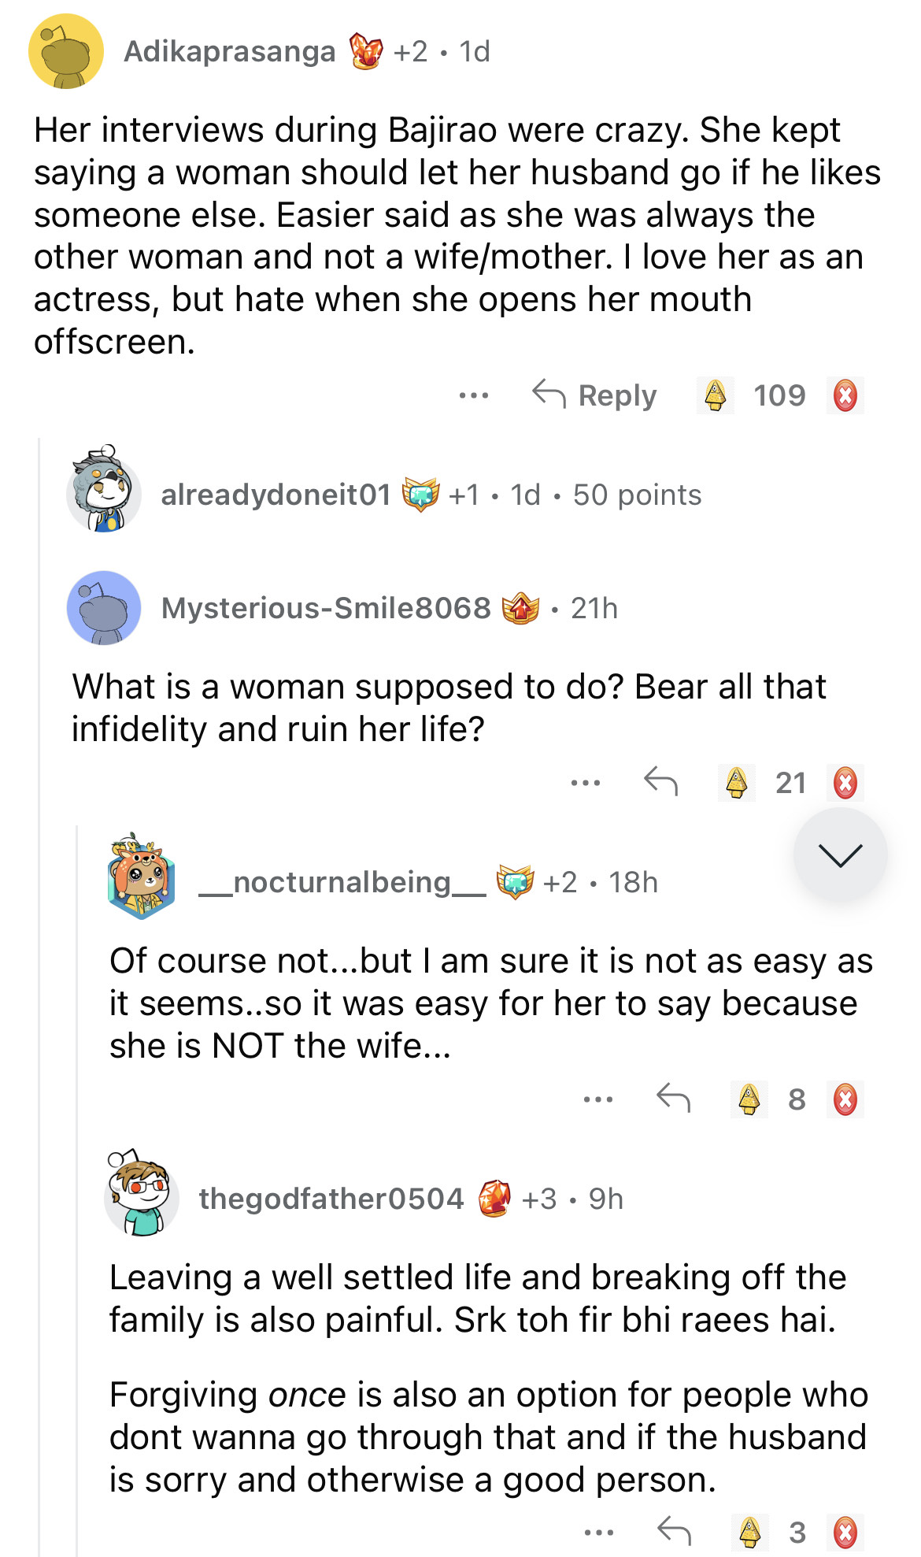The width and height of the screenshot is (921, 1557).
Task: Click reply arrow on Mysterious-Smile8068's comment
Action: pyautogui.click(x=660, y=782)
